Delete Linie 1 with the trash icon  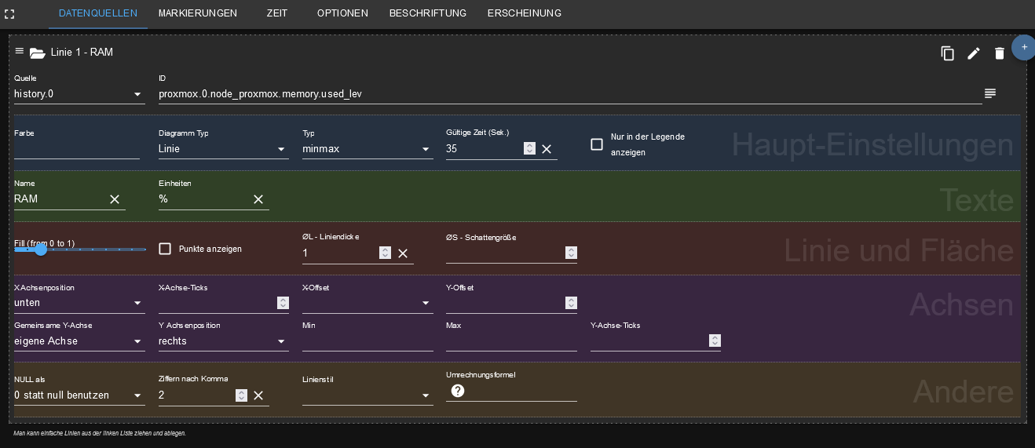click(x=1000, y=53)
